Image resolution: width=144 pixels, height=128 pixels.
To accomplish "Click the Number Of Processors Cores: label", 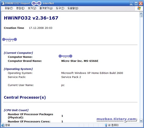I will [29, 121].
